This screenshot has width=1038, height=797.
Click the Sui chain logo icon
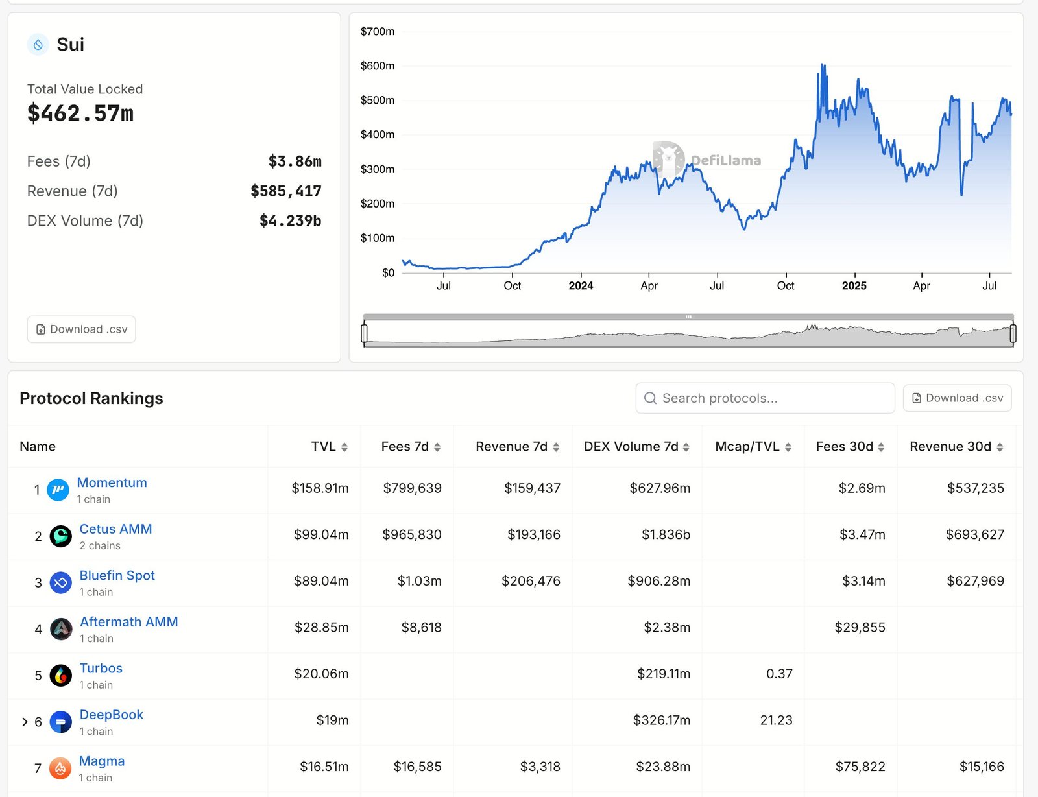[x=38, y=45]
